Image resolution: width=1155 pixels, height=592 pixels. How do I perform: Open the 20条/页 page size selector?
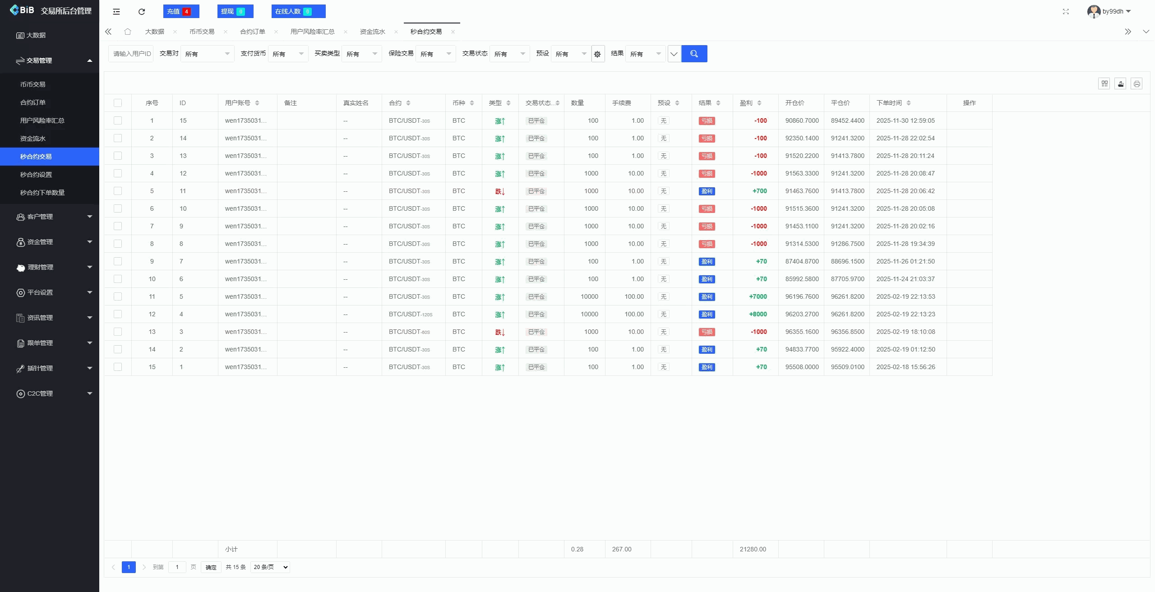269,567
